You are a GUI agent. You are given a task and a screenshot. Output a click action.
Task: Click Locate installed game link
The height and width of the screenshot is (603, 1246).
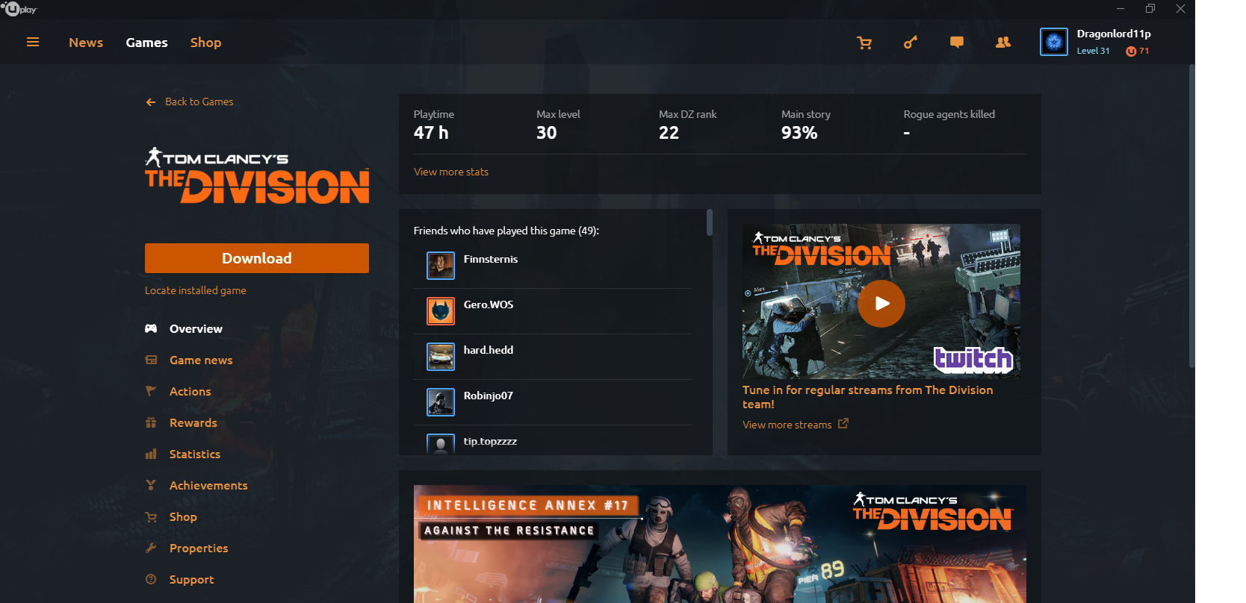point(196,290)
